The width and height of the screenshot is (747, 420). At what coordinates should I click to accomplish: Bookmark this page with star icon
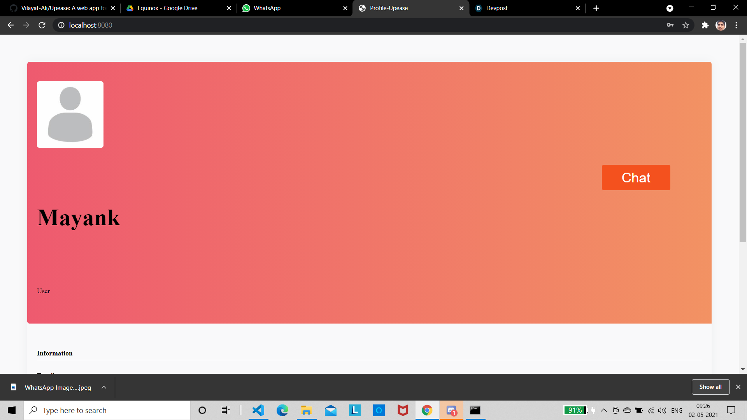686,25
